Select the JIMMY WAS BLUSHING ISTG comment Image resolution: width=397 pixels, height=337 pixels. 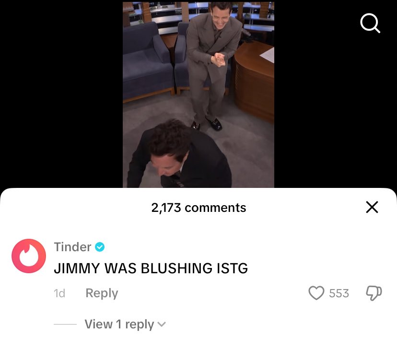pyautogui.click(x=151, y=268)
